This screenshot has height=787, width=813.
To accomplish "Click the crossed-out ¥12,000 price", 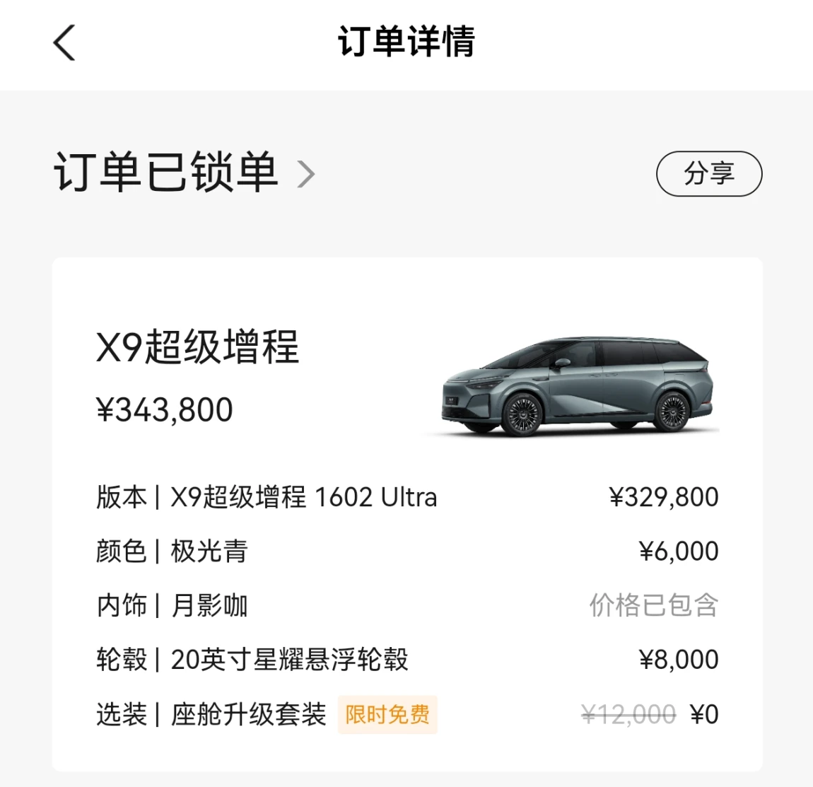I will point(628,715).
